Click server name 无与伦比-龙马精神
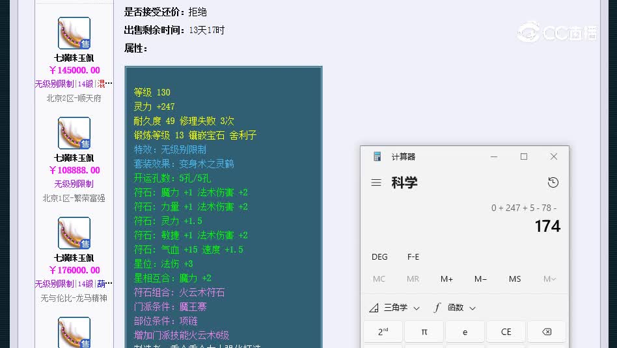Viewport: 617px width, 348px height. click(74, 299)
